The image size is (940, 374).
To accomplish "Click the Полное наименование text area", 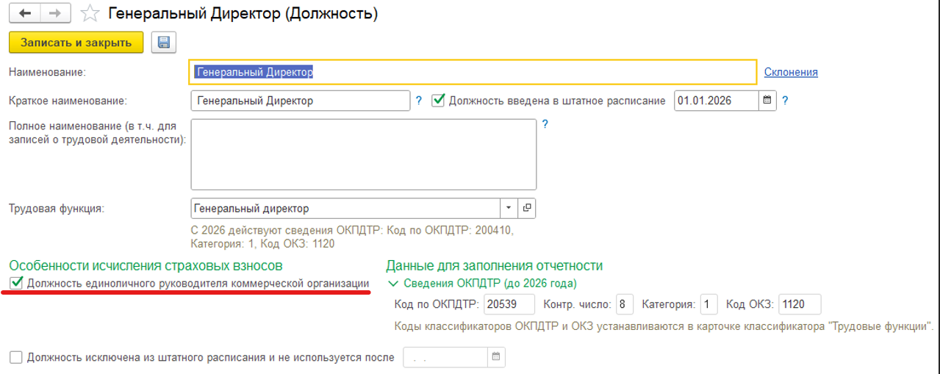I will [363, 154].
